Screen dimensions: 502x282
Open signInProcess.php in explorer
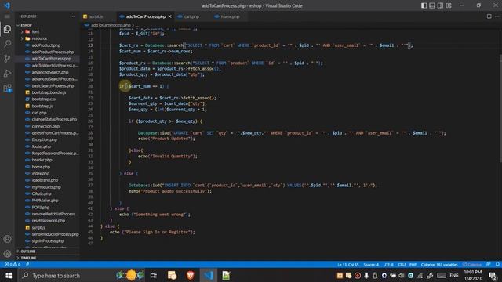[48, 240]
